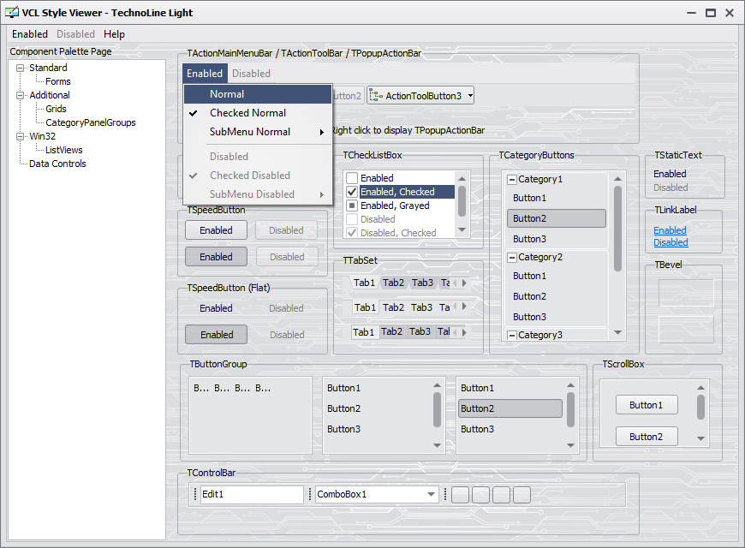Click Enabled in the TActionMainMenuBar
Viewport: 745px width, 548px height.
tap(205, 74)
